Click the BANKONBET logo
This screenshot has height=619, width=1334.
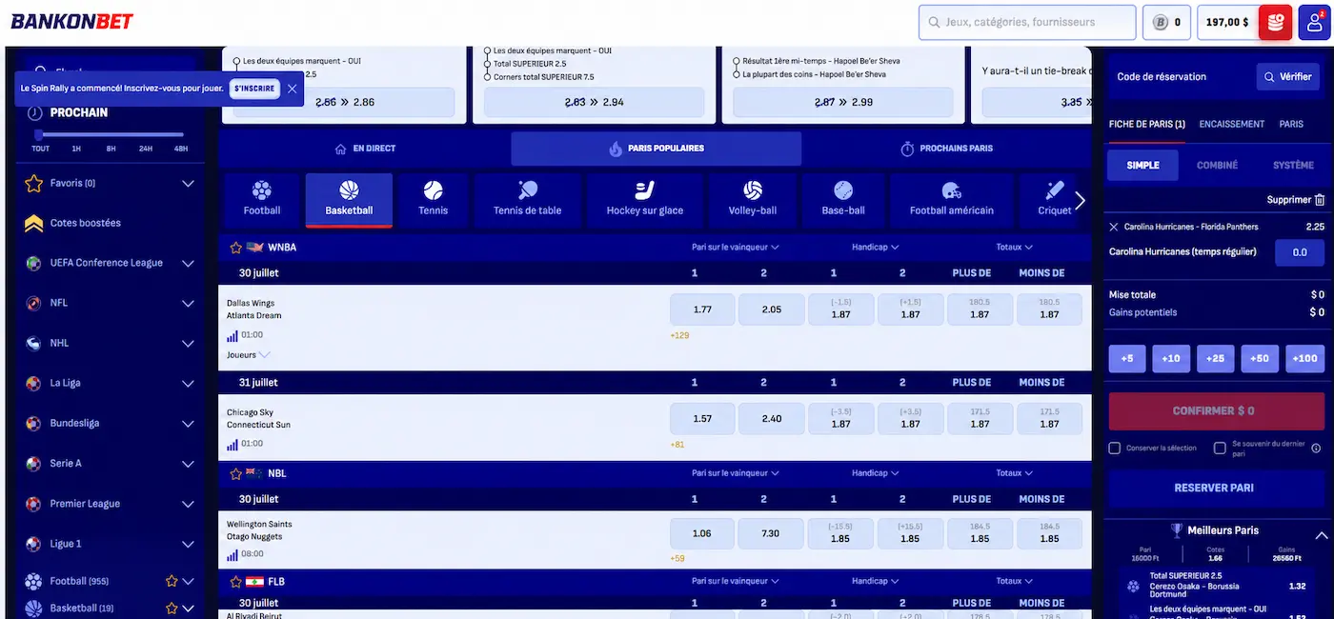pos(71,22)
